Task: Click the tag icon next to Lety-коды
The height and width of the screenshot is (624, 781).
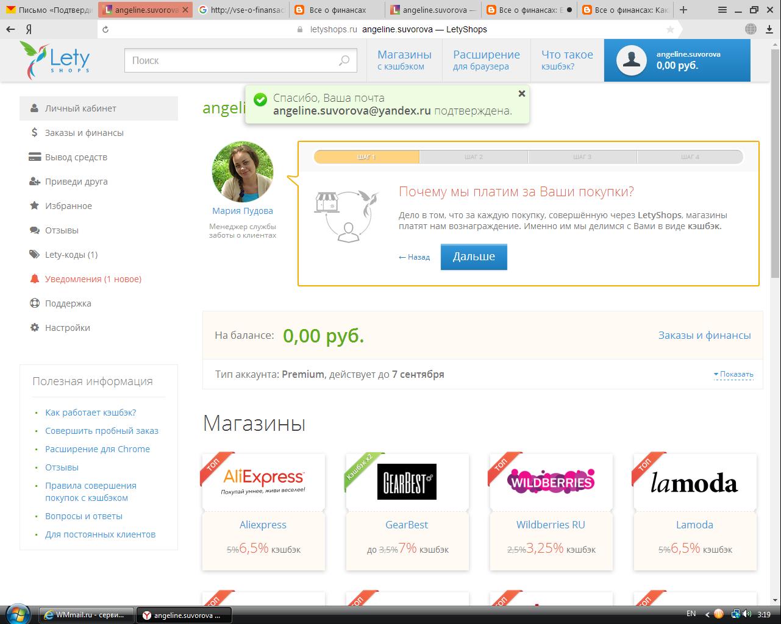Action: [x=34, y=255]
